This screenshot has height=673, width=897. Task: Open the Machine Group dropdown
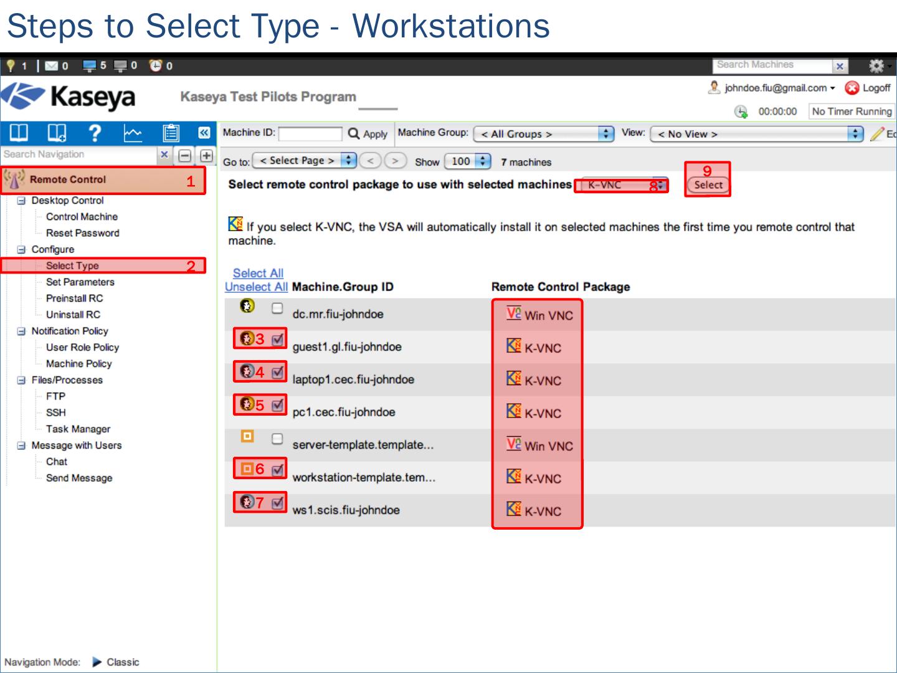click(543, 134)
